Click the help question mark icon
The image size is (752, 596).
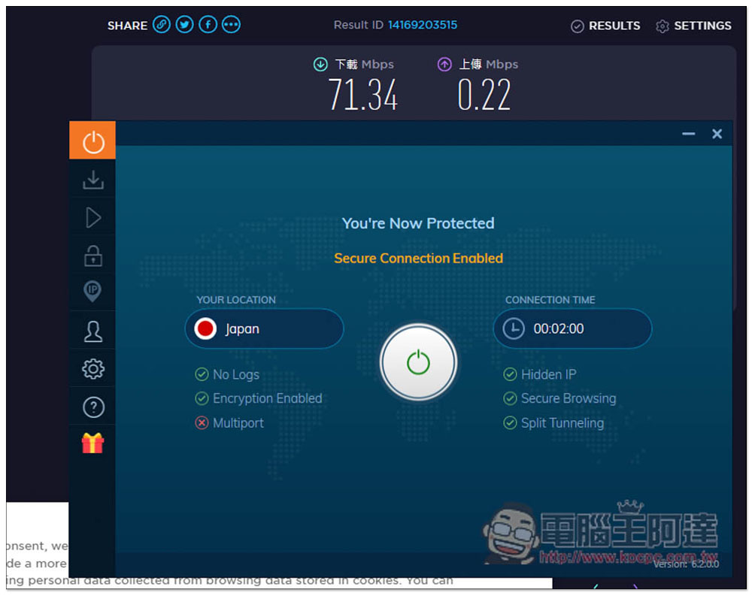(92, 407)
